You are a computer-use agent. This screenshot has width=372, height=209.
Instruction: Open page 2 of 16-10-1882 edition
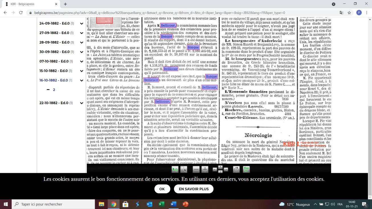coord(54,90)
